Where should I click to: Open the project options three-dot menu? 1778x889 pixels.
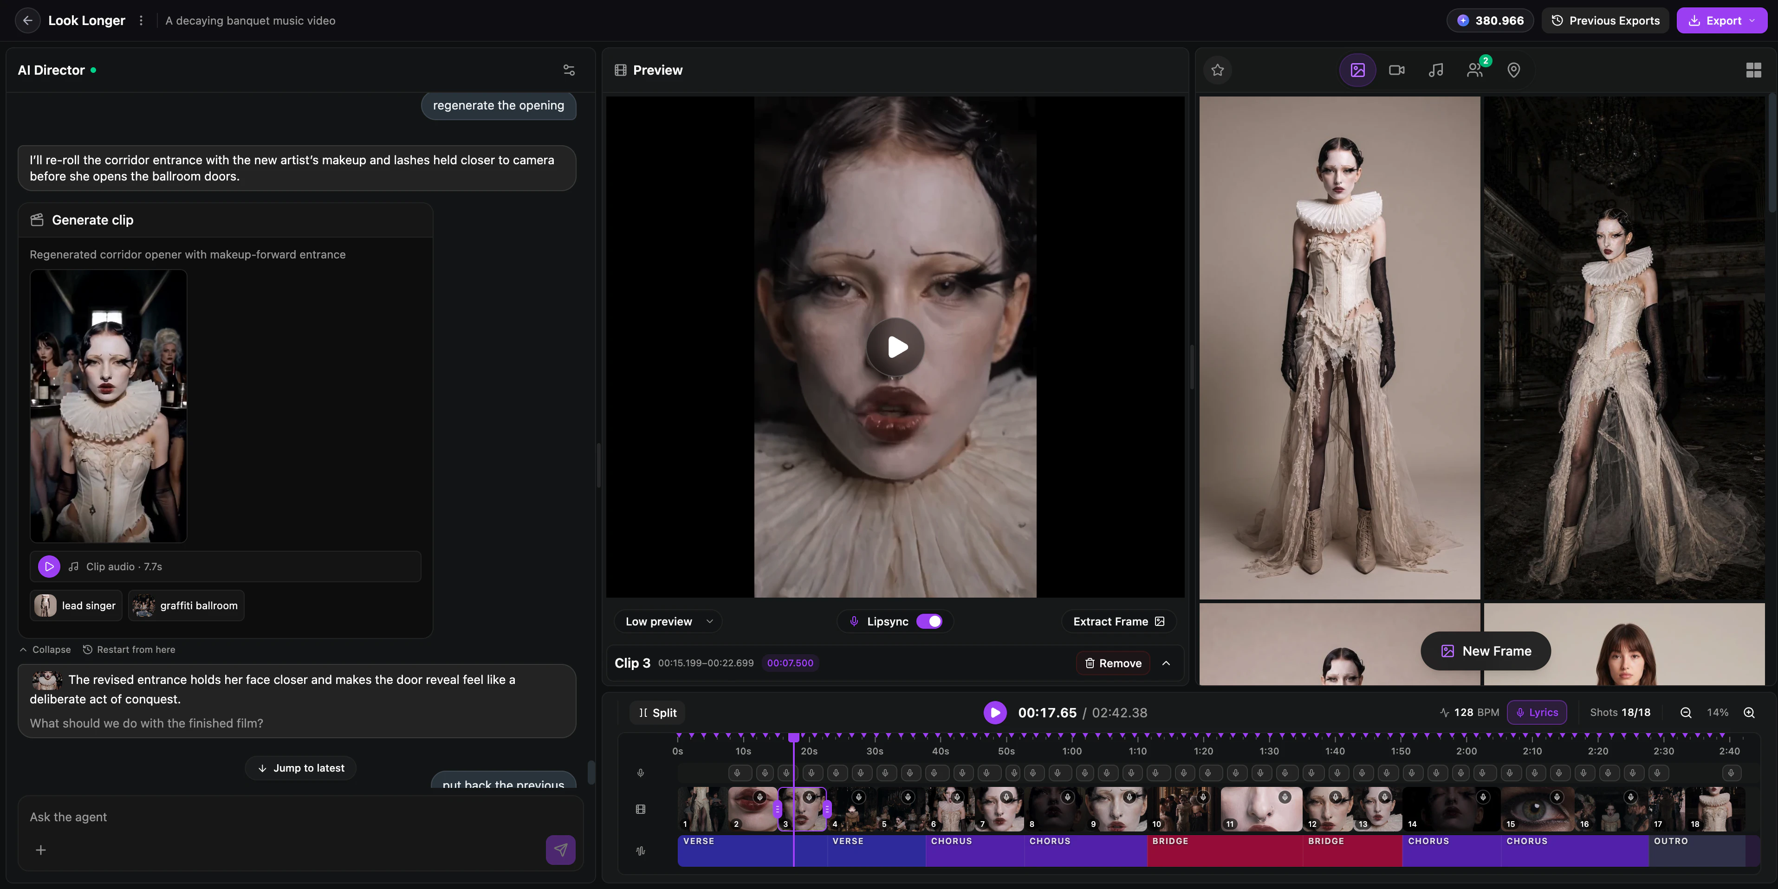141,21
